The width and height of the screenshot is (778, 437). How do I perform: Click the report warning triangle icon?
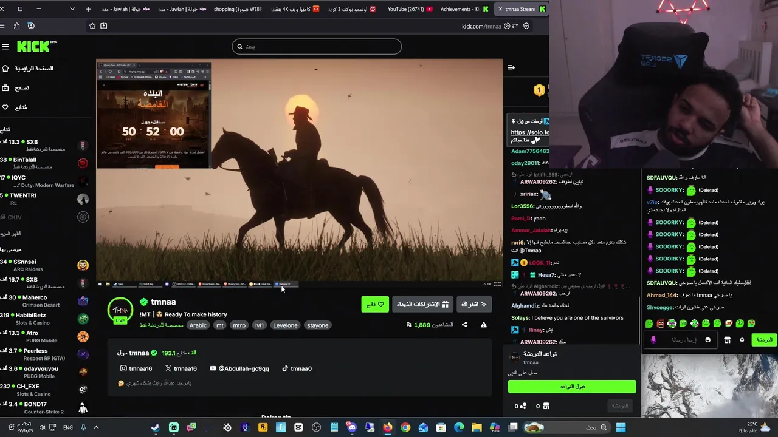(x=484, y=325)
